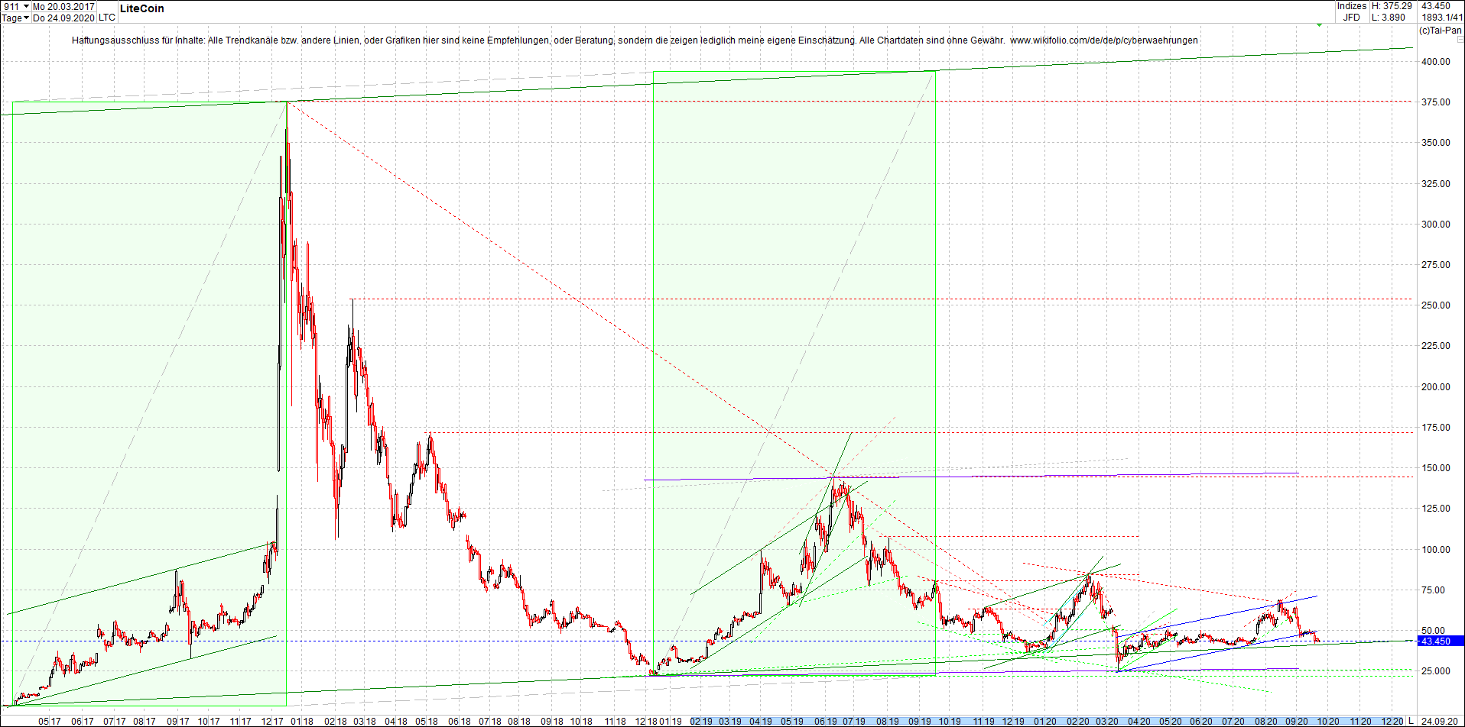The image size is (1465, 727).
Task: Click the JFD data feed label
Action: (1352, 16)
